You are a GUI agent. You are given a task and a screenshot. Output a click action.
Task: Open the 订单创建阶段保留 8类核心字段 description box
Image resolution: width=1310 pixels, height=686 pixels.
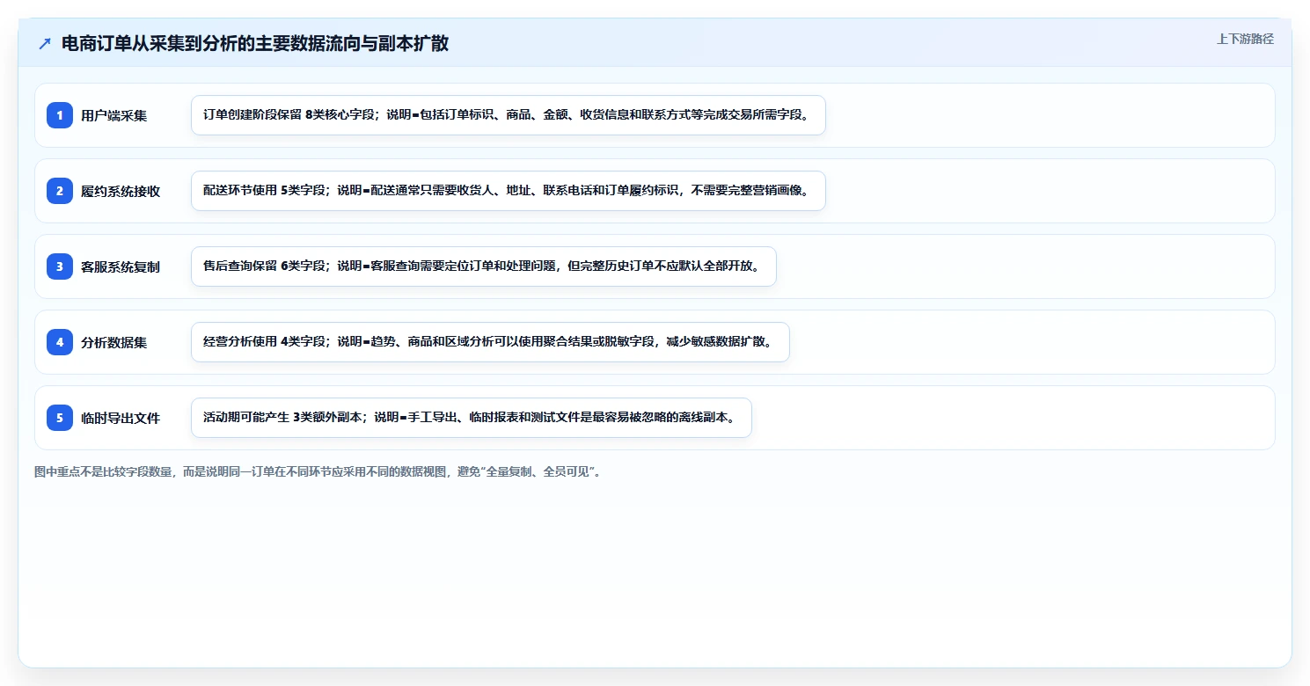(509, 115)
